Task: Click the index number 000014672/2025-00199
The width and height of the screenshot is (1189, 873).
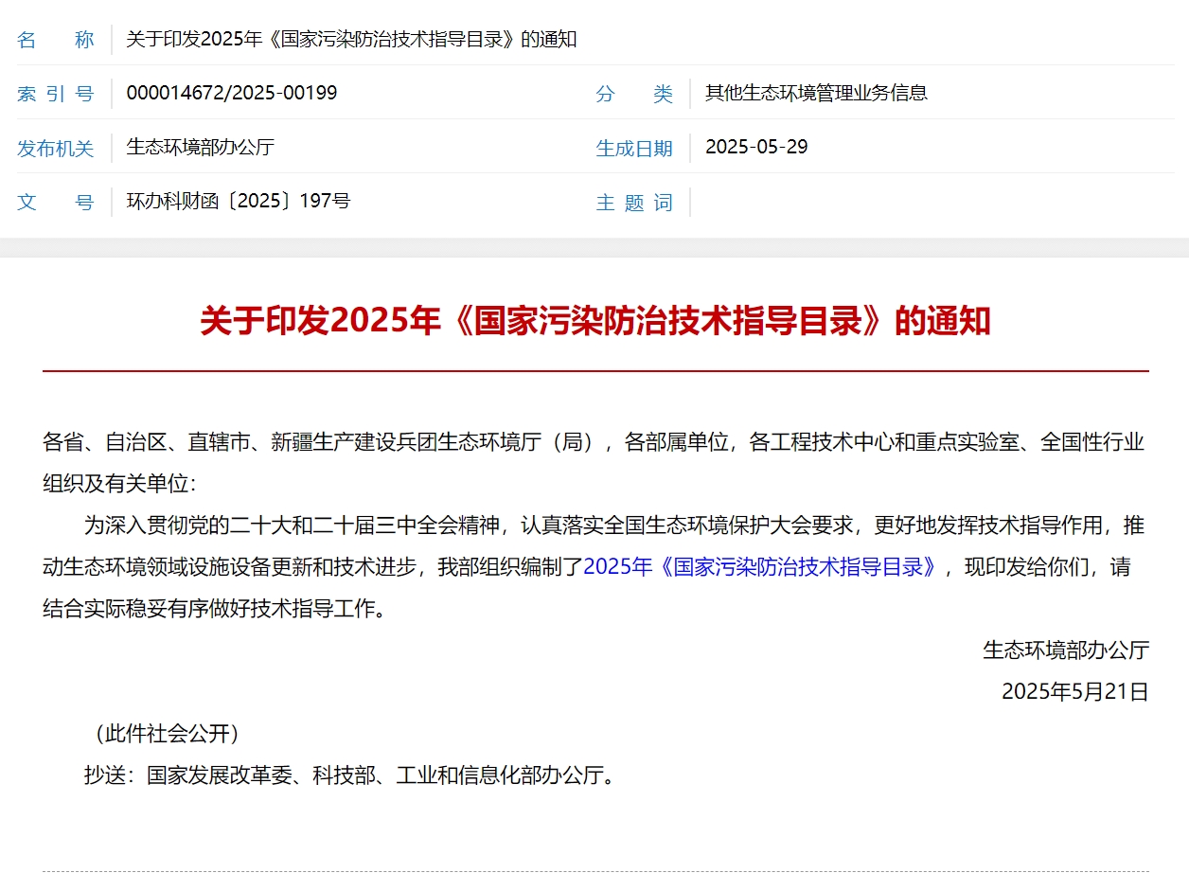Action: click(x=232, y=93)
